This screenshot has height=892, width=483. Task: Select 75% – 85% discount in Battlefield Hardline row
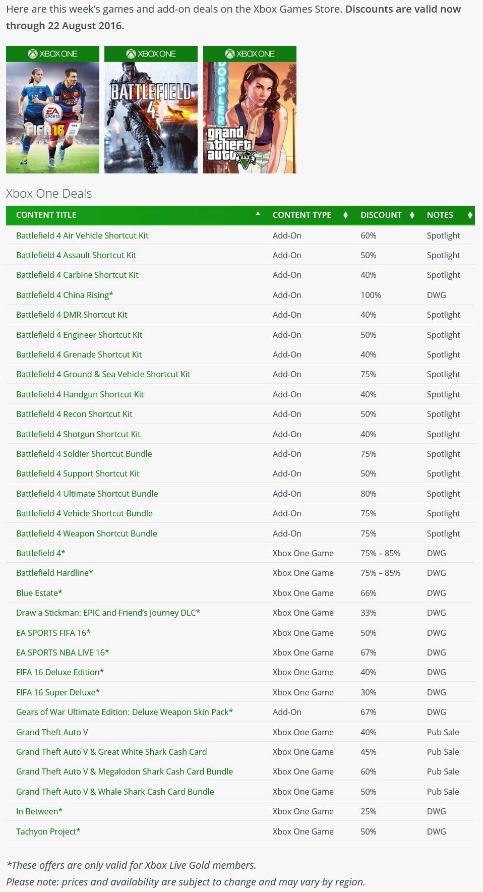click(x=381, y=573)
